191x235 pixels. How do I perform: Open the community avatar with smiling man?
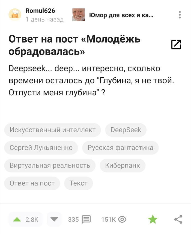point(78,15)
